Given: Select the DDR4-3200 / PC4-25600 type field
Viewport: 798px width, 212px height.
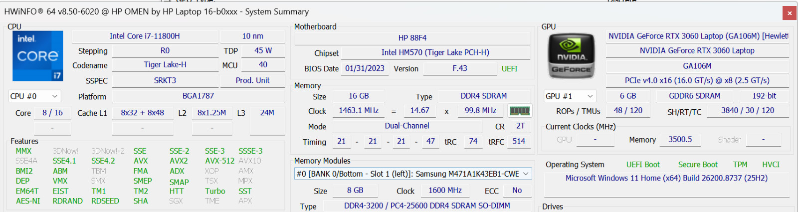Looking at the screenshot, I should [x=427, y=206].
